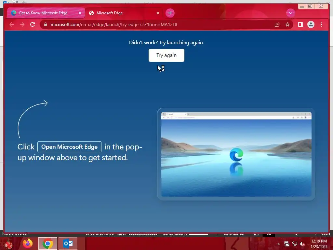
Task: Click the Try again button
Action: click(x=166, y=55)
